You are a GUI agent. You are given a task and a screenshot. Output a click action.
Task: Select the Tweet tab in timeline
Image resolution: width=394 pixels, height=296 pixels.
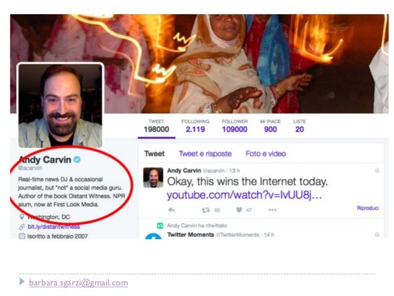point(154,154)
